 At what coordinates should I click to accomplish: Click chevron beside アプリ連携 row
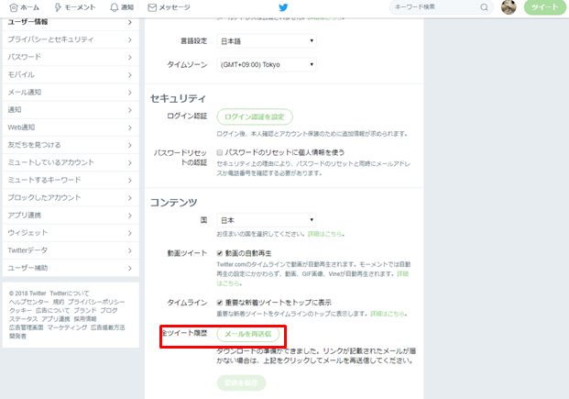click(130, 216)
